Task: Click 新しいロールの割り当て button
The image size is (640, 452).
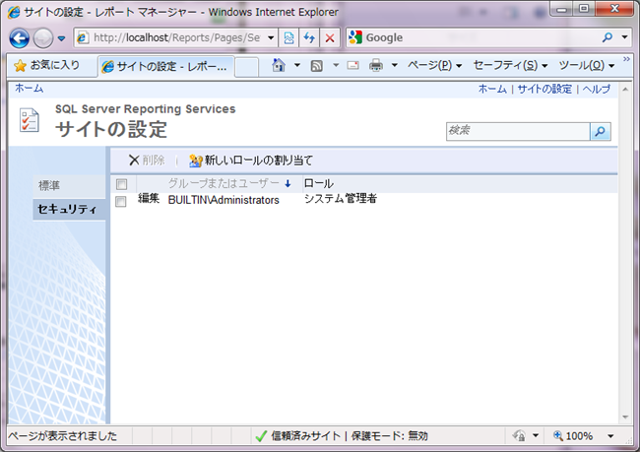Action: pos(251,161)
